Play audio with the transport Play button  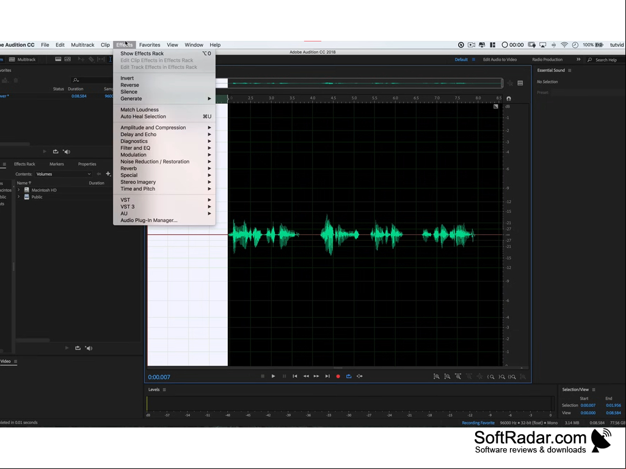pyautogui.click(x=273, y=376)
